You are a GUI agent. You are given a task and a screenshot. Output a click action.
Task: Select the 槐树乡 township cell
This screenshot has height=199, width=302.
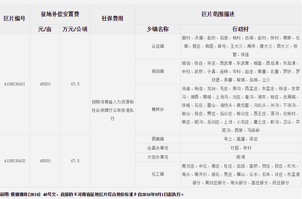coord(158,110)
